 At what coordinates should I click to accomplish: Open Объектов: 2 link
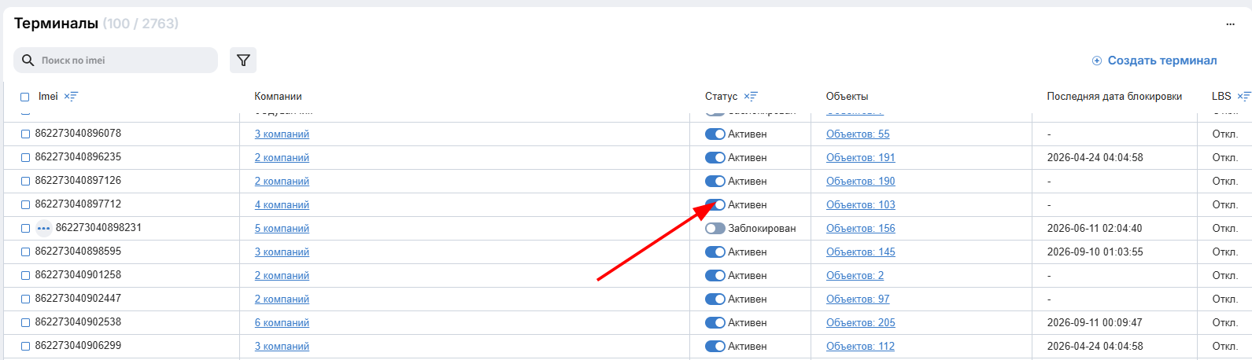855,276
